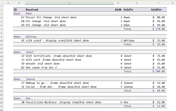Click Total label in row 11
This screenshot has width=176, height=111.
click(137, 44)
